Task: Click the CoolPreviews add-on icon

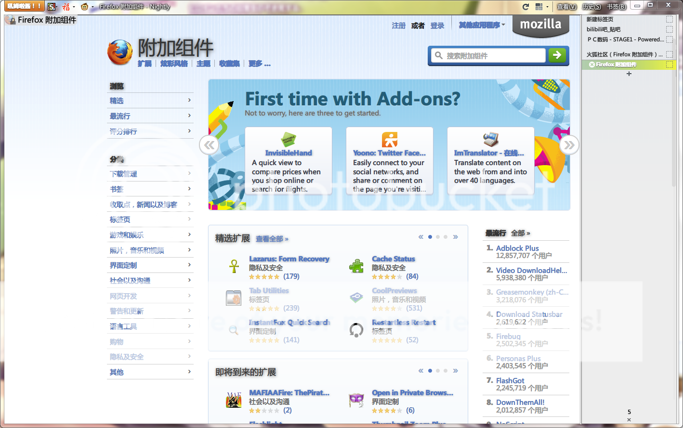Action: 356,298
